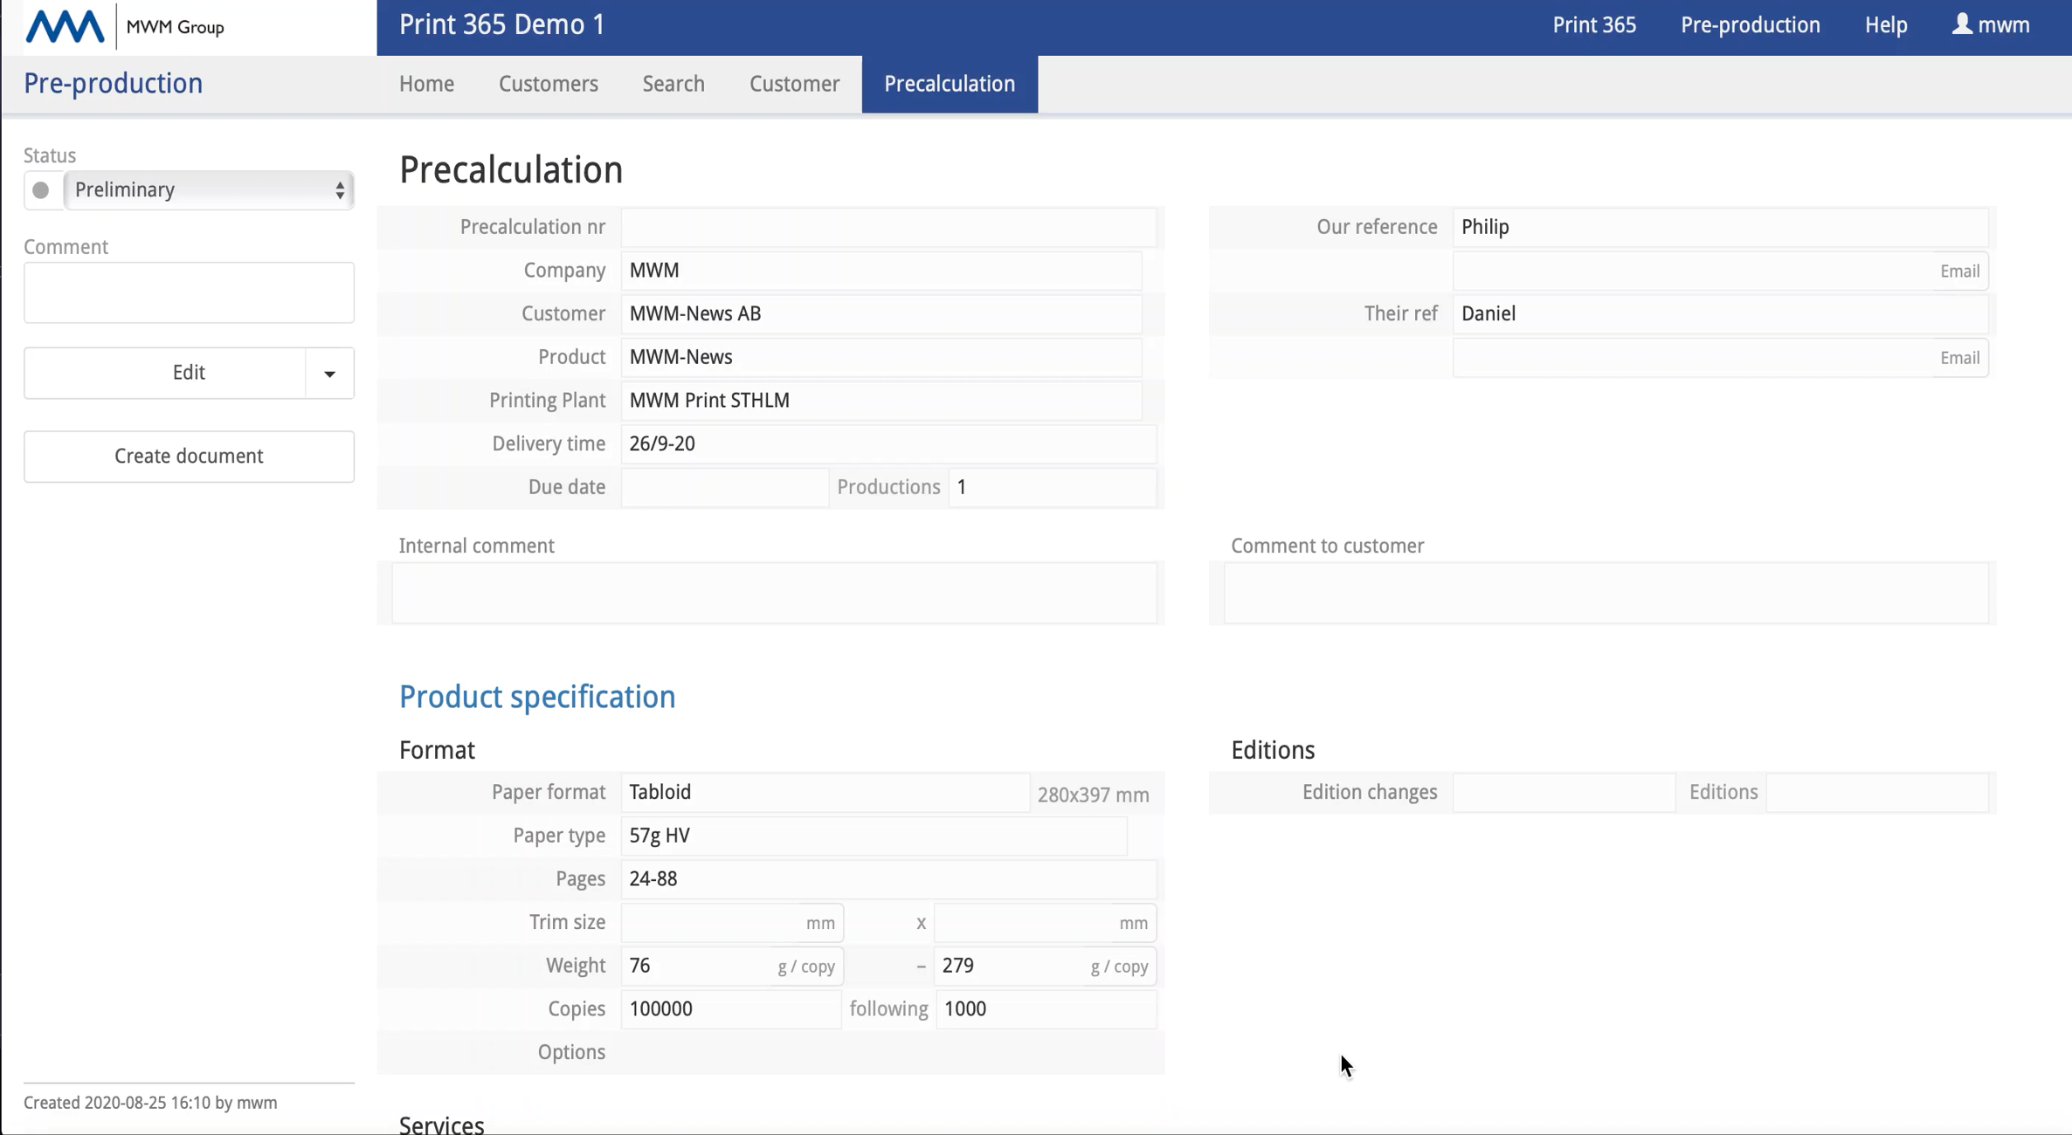Screen dimensions: 2072x1135
Task: Click the user profile icon beside mwm
Action: (1962, 24)
